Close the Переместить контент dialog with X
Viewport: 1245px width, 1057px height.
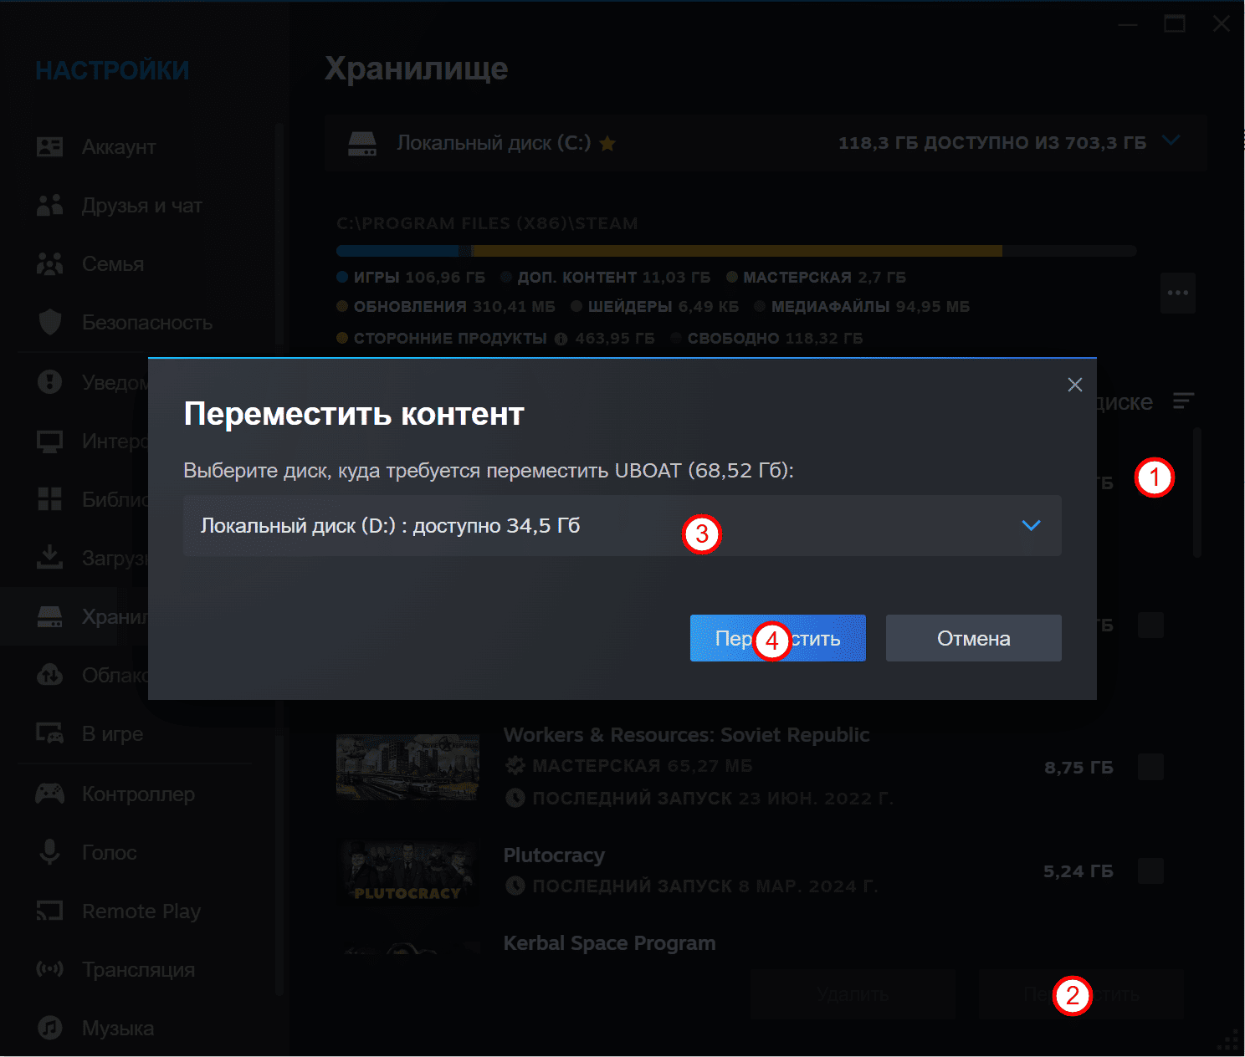(x=1075, y=385)
